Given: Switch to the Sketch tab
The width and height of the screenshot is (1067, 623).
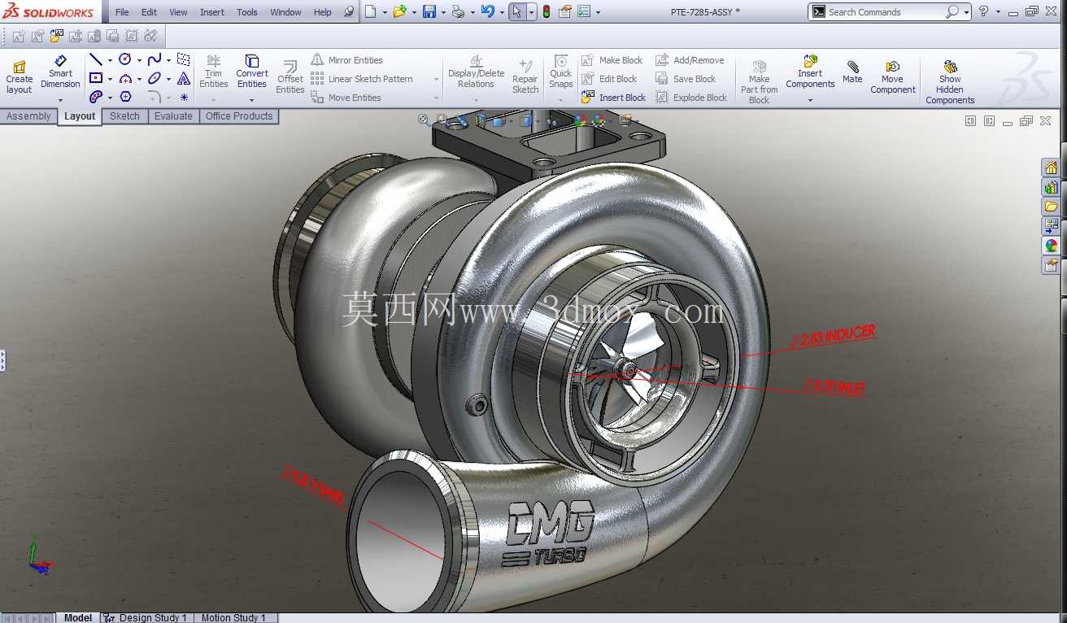Looking at the screenshot, I should [x=124, y=116].
